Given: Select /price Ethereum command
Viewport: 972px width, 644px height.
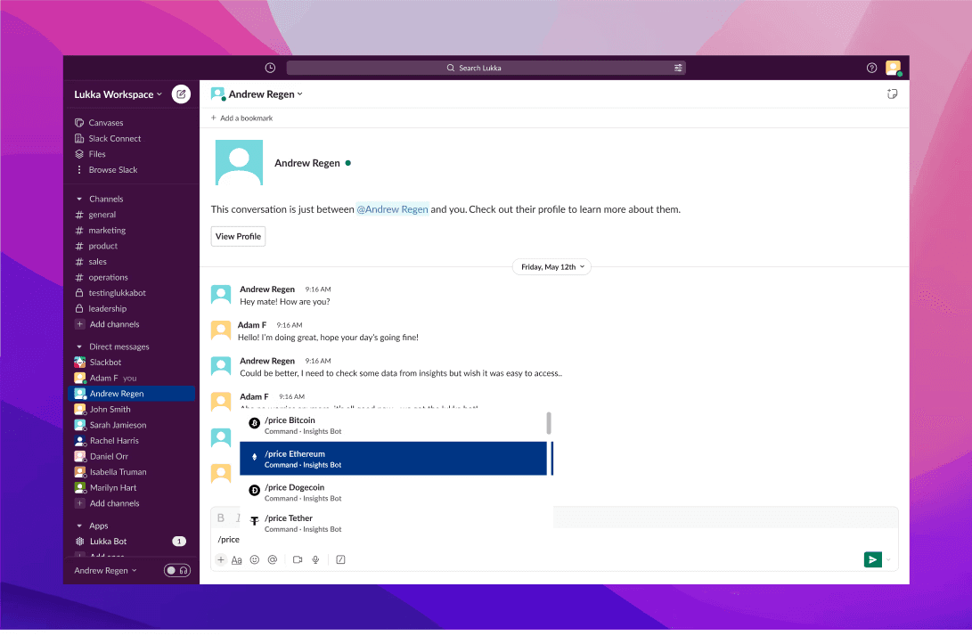Looking at the screenshot, I should pos(393,459).
